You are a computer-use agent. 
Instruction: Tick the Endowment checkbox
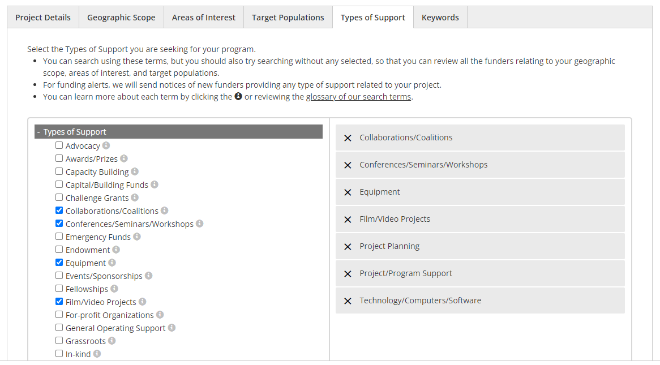59,250
